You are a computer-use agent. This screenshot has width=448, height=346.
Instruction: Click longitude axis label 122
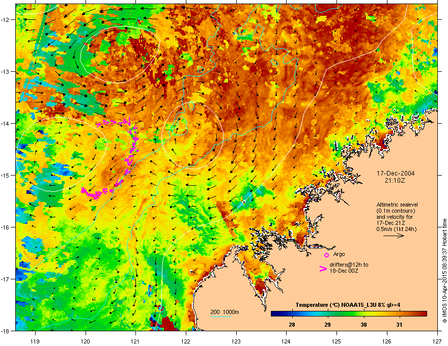[186, 341]
